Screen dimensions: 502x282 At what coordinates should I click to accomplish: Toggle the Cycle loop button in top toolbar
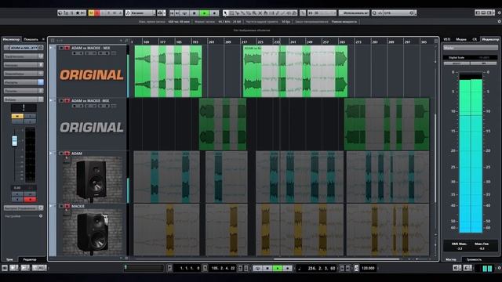point(184,13)
